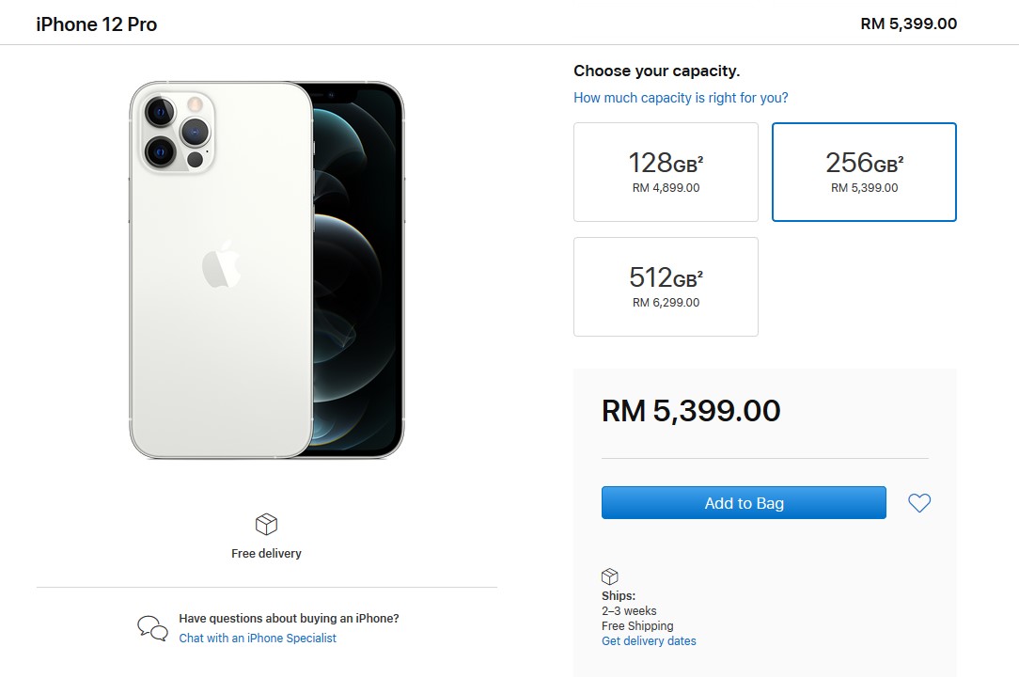Click the iPhone camera module in image
Viewport: 1019px width, 694px height.
177,132
